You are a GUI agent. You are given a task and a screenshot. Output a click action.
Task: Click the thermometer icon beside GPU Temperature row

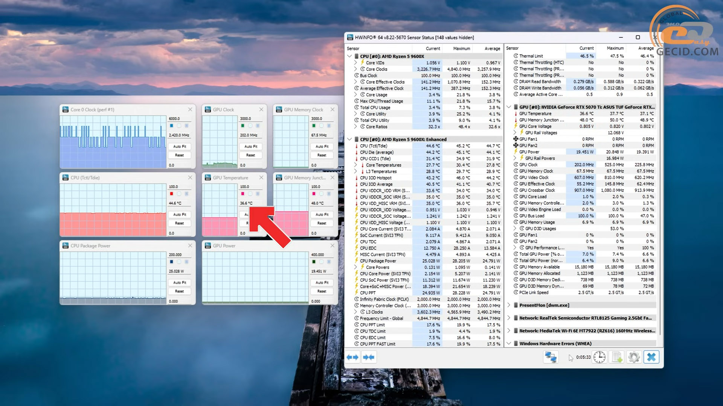pos(516,114)
